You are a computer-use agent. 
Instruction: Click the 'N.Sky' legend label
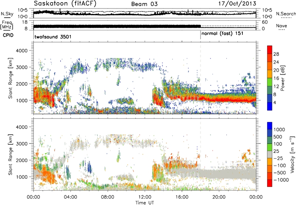[x=7, y=14]
